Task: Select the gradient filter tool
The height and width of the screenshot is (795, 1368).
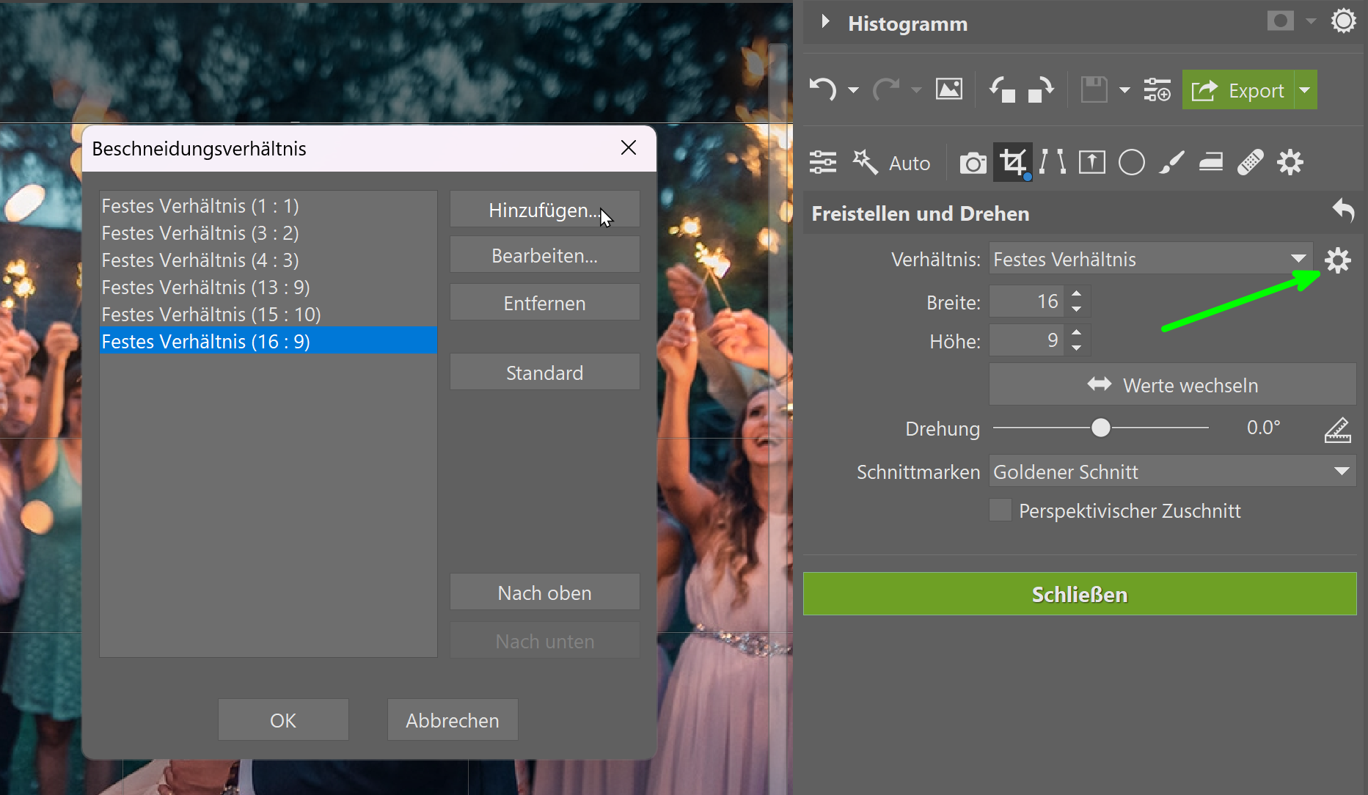Action: pos(1211,162)
